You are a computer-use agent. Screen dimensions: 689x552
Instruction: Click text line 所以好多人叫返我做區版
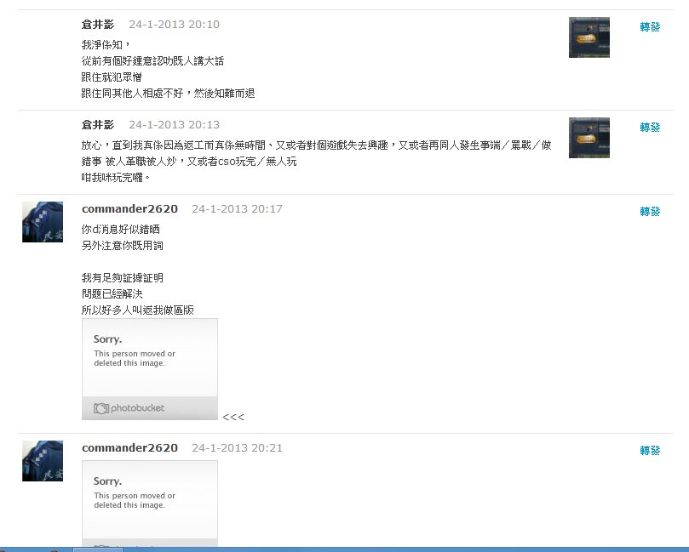[137, 310]
